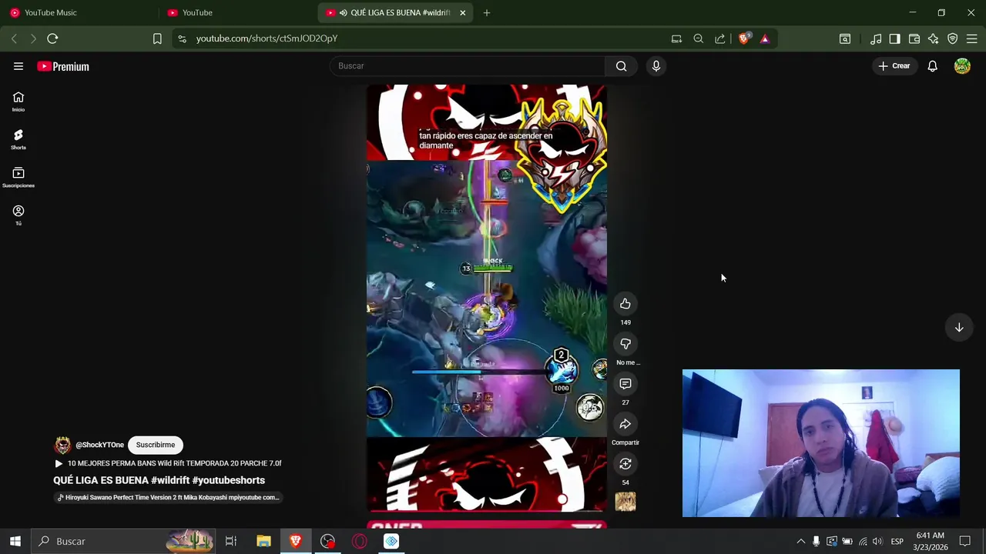Start voice search with microphone icon
This screenshot has height=554, width=986.
(656, 66)
